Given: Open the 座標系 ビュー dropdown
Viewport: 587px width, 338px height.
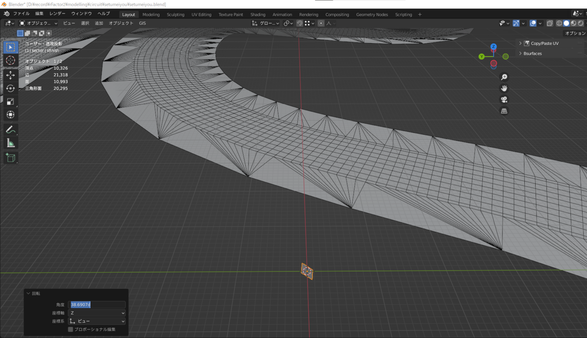Looking at the screenshot, I should (x=97, y=321).
